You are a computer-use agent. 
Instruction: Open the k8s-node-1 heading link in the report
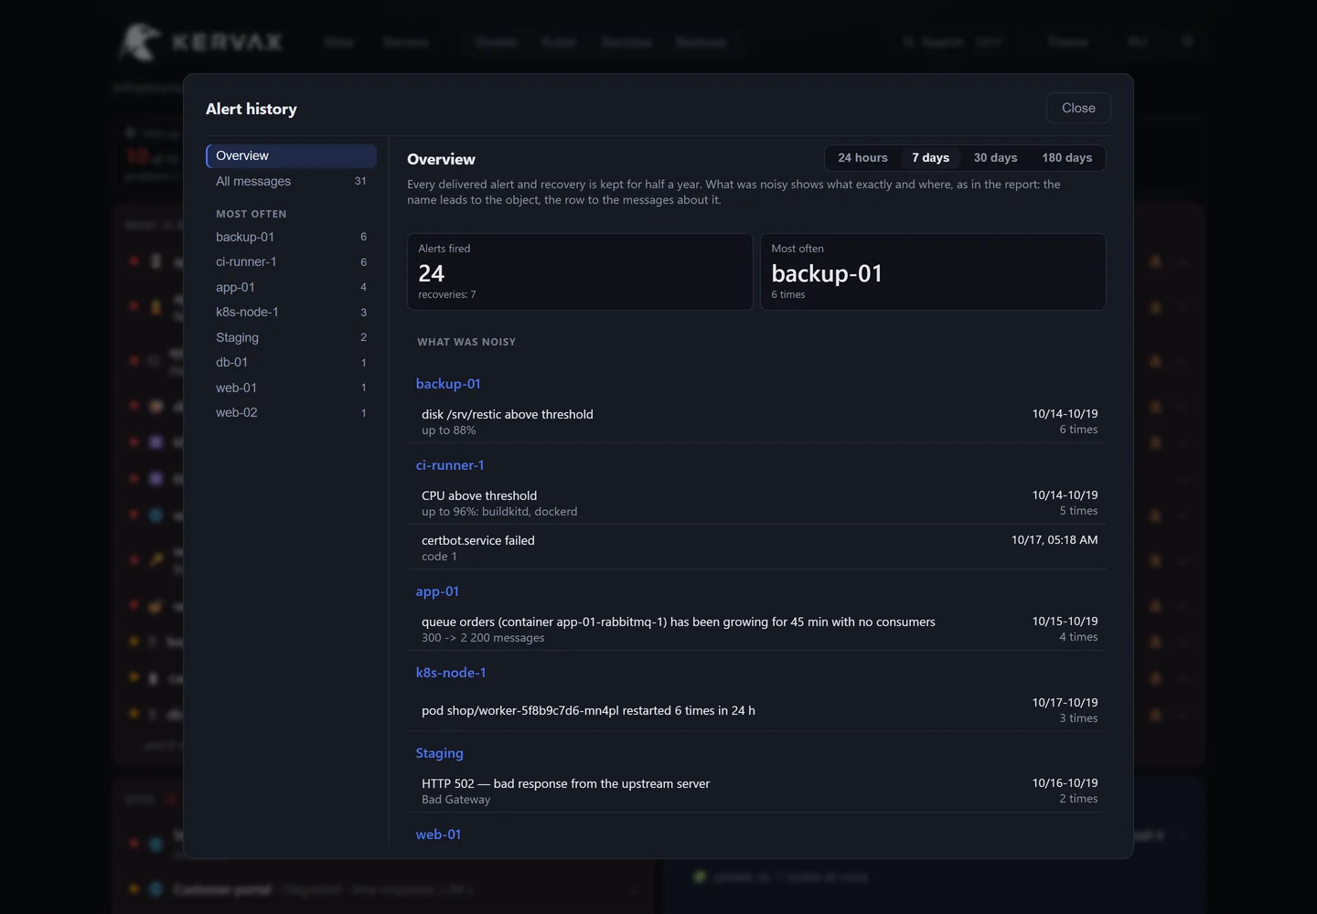pyautogui.click(x=451, y=673)
